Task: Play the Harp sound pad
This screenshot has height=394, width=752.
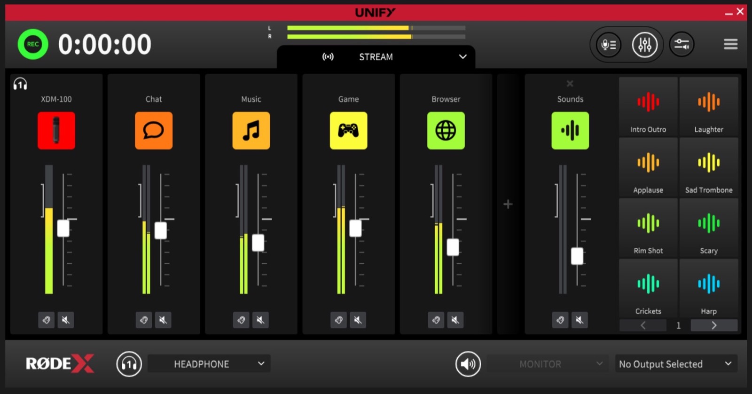Action: (709, 288)
